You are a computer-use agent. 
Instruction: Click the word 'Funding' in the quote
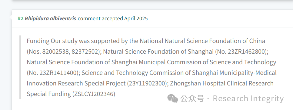38,41
